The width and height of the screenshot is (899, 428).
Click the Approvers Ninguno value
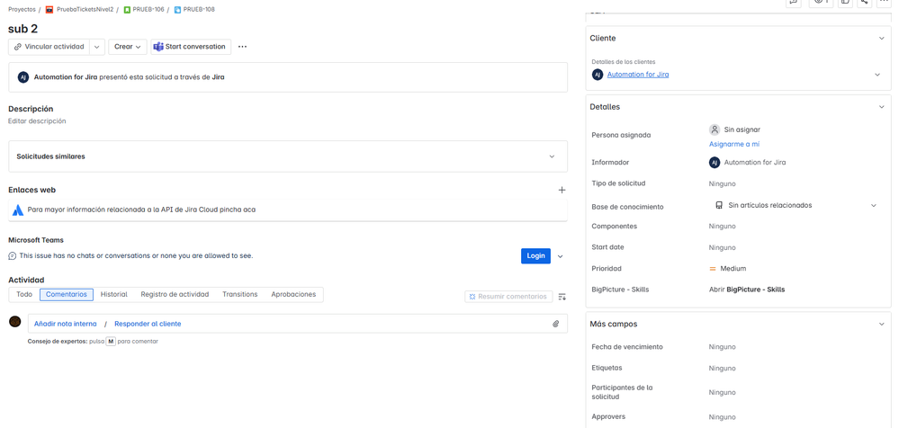point(723,418)
